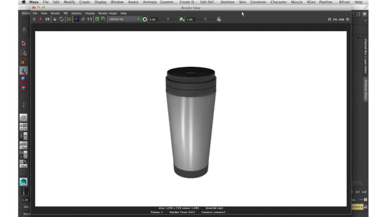Pause the IPR rendering
Viewport: 388px width, 217px height.
pos(330,19)
